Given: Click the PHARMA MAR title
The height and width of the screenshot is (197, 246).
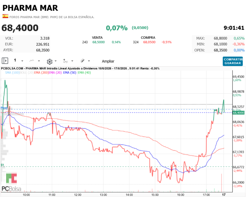Looking at the screenshot, I should (30, 8).
